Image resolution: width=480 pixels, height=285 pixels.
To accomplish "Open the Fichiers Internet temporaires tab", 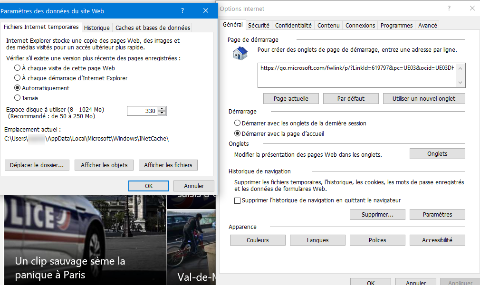I will [x=41, y=27].
